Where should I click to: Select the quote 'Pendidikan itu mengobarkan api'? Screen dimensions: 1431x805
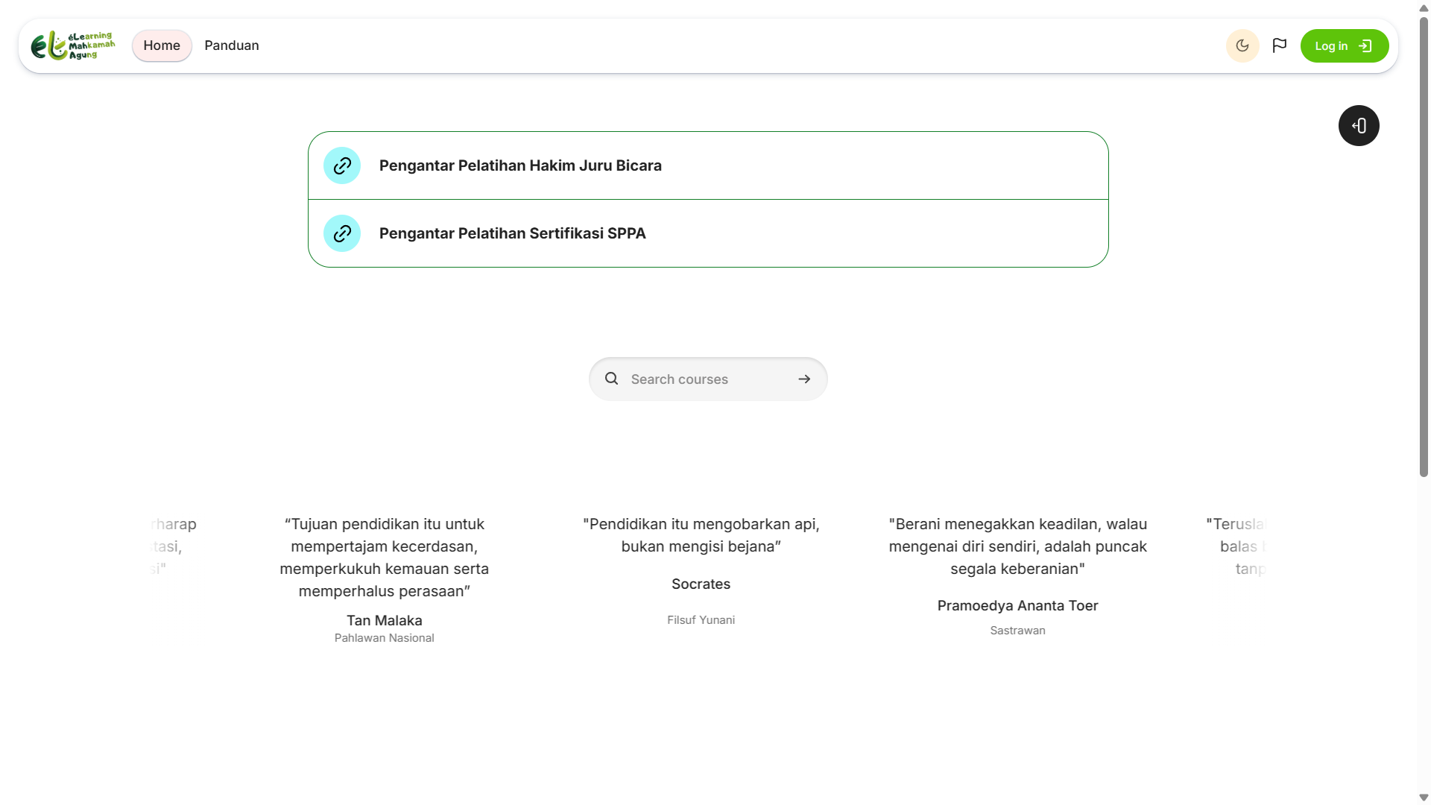[x=701, y=535]
